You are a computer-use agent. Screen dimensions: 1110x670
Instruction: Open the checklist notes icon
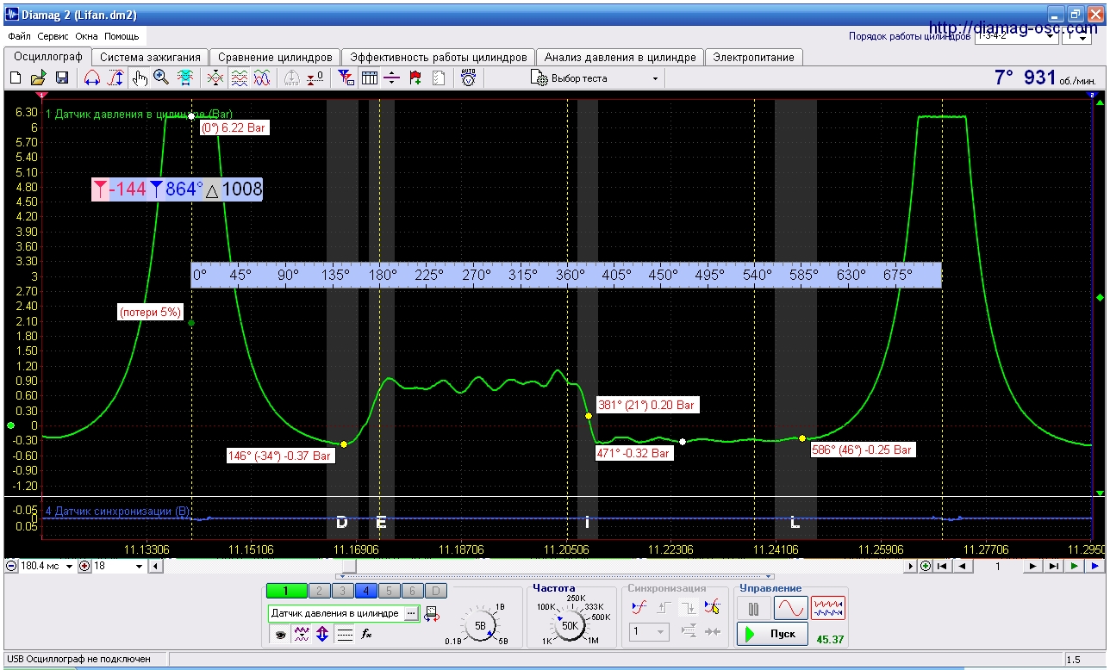tap(438, 78)
